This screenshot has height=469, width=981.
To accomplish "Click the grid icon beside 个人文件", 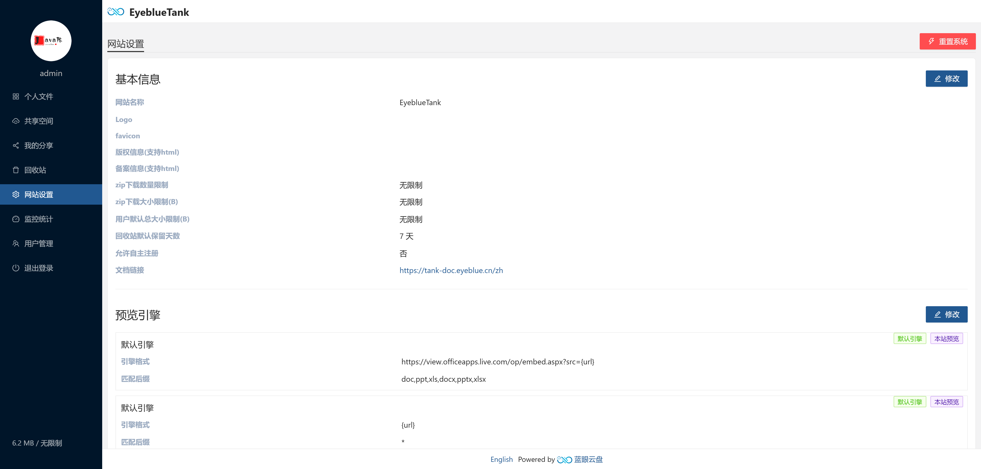I will tap(16, 97).
